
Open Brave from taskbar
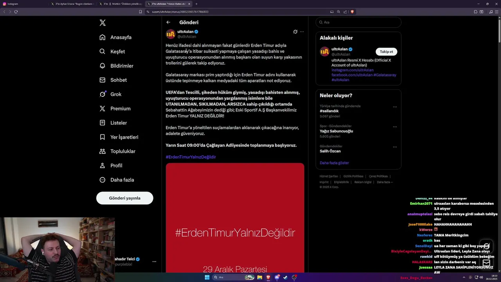[x=268, y=277]
